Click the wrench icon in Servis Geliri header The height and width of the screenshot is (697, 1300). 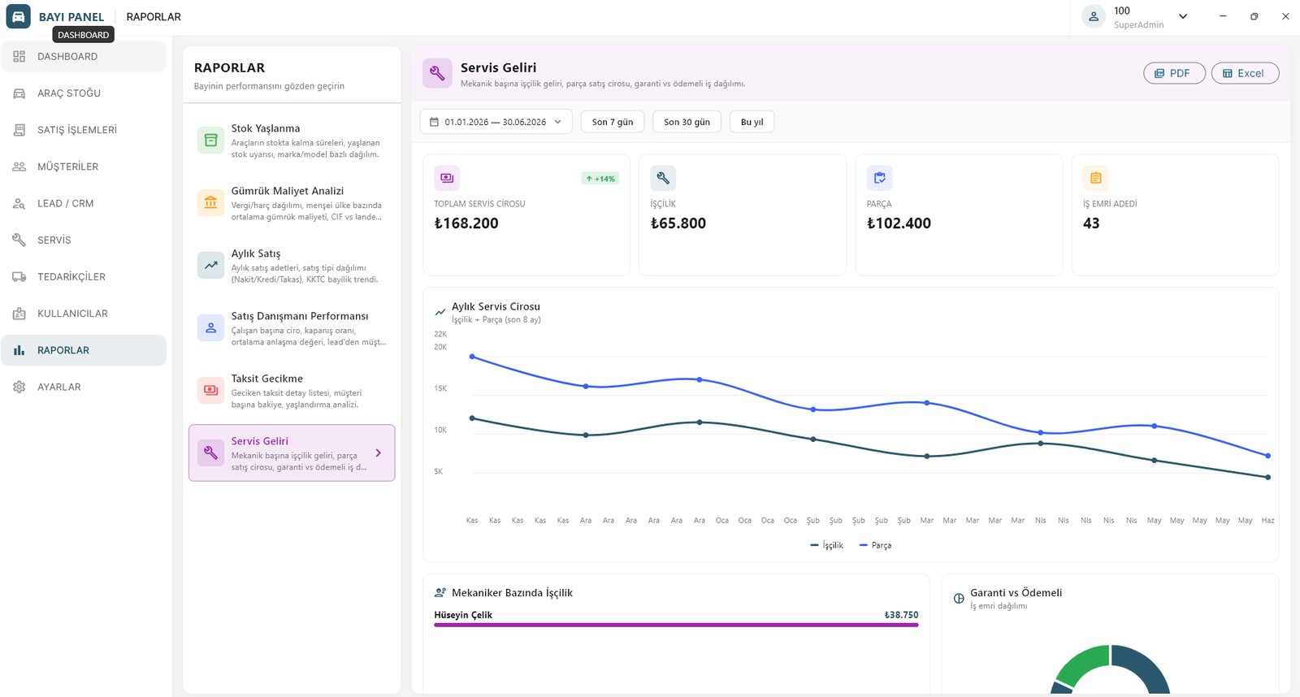tap(437, 74)
